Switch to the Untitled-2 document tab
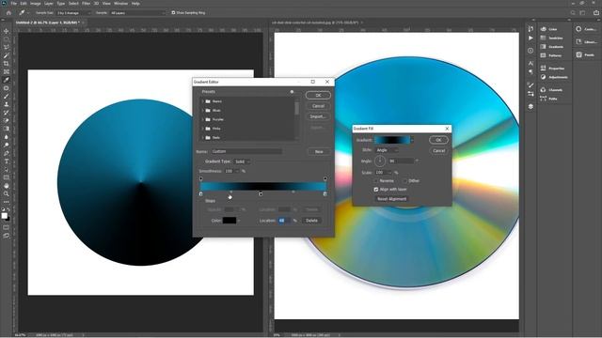The width and height of the screenshot is (602, 338). pyautogui.click(x=47, y=23)
